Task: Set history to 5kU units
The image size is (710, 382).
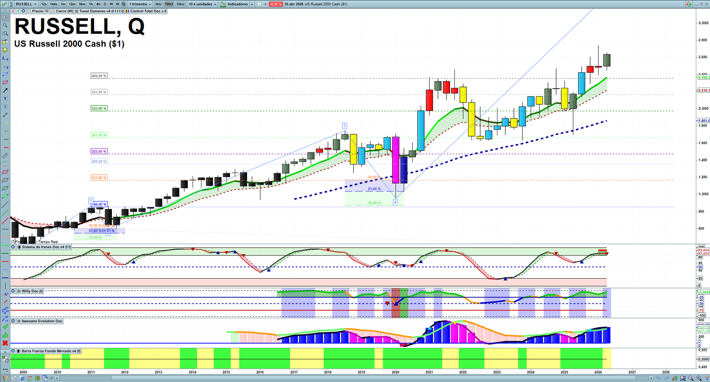Action: click(158, 4)
